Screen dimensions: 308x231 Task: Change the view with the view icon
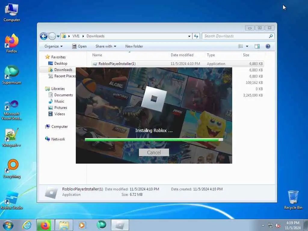click(x=241, y=46)
